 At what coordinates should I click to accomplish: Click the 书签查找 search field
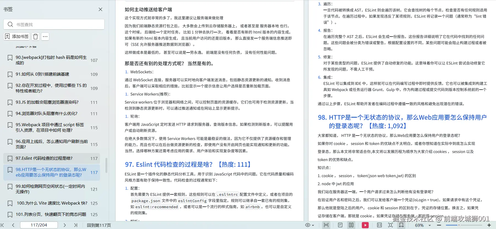point(54,24)
